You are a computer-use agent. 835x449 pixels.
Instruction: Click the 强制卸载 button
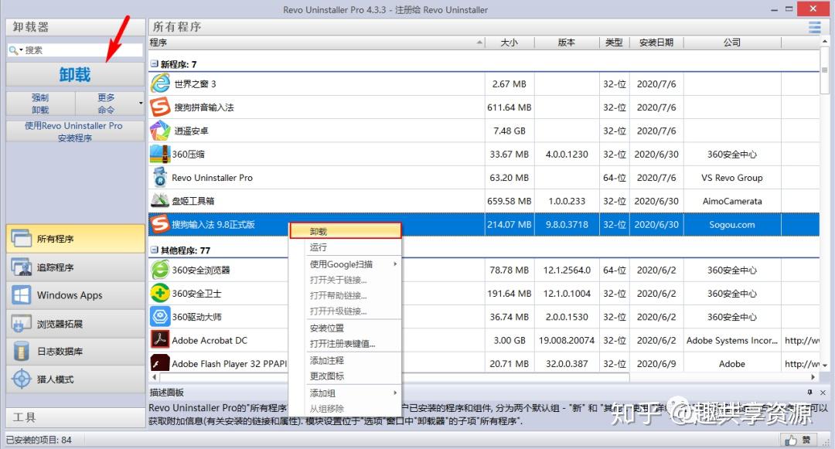point(40,104)
